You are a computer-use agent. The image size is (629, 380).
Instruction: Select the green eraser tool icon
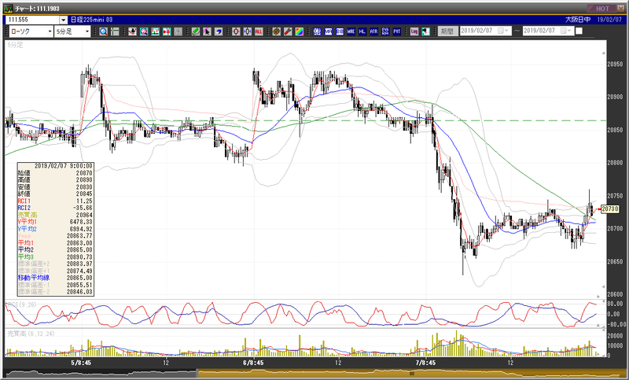pyautogui.click(x=196, y=31)
